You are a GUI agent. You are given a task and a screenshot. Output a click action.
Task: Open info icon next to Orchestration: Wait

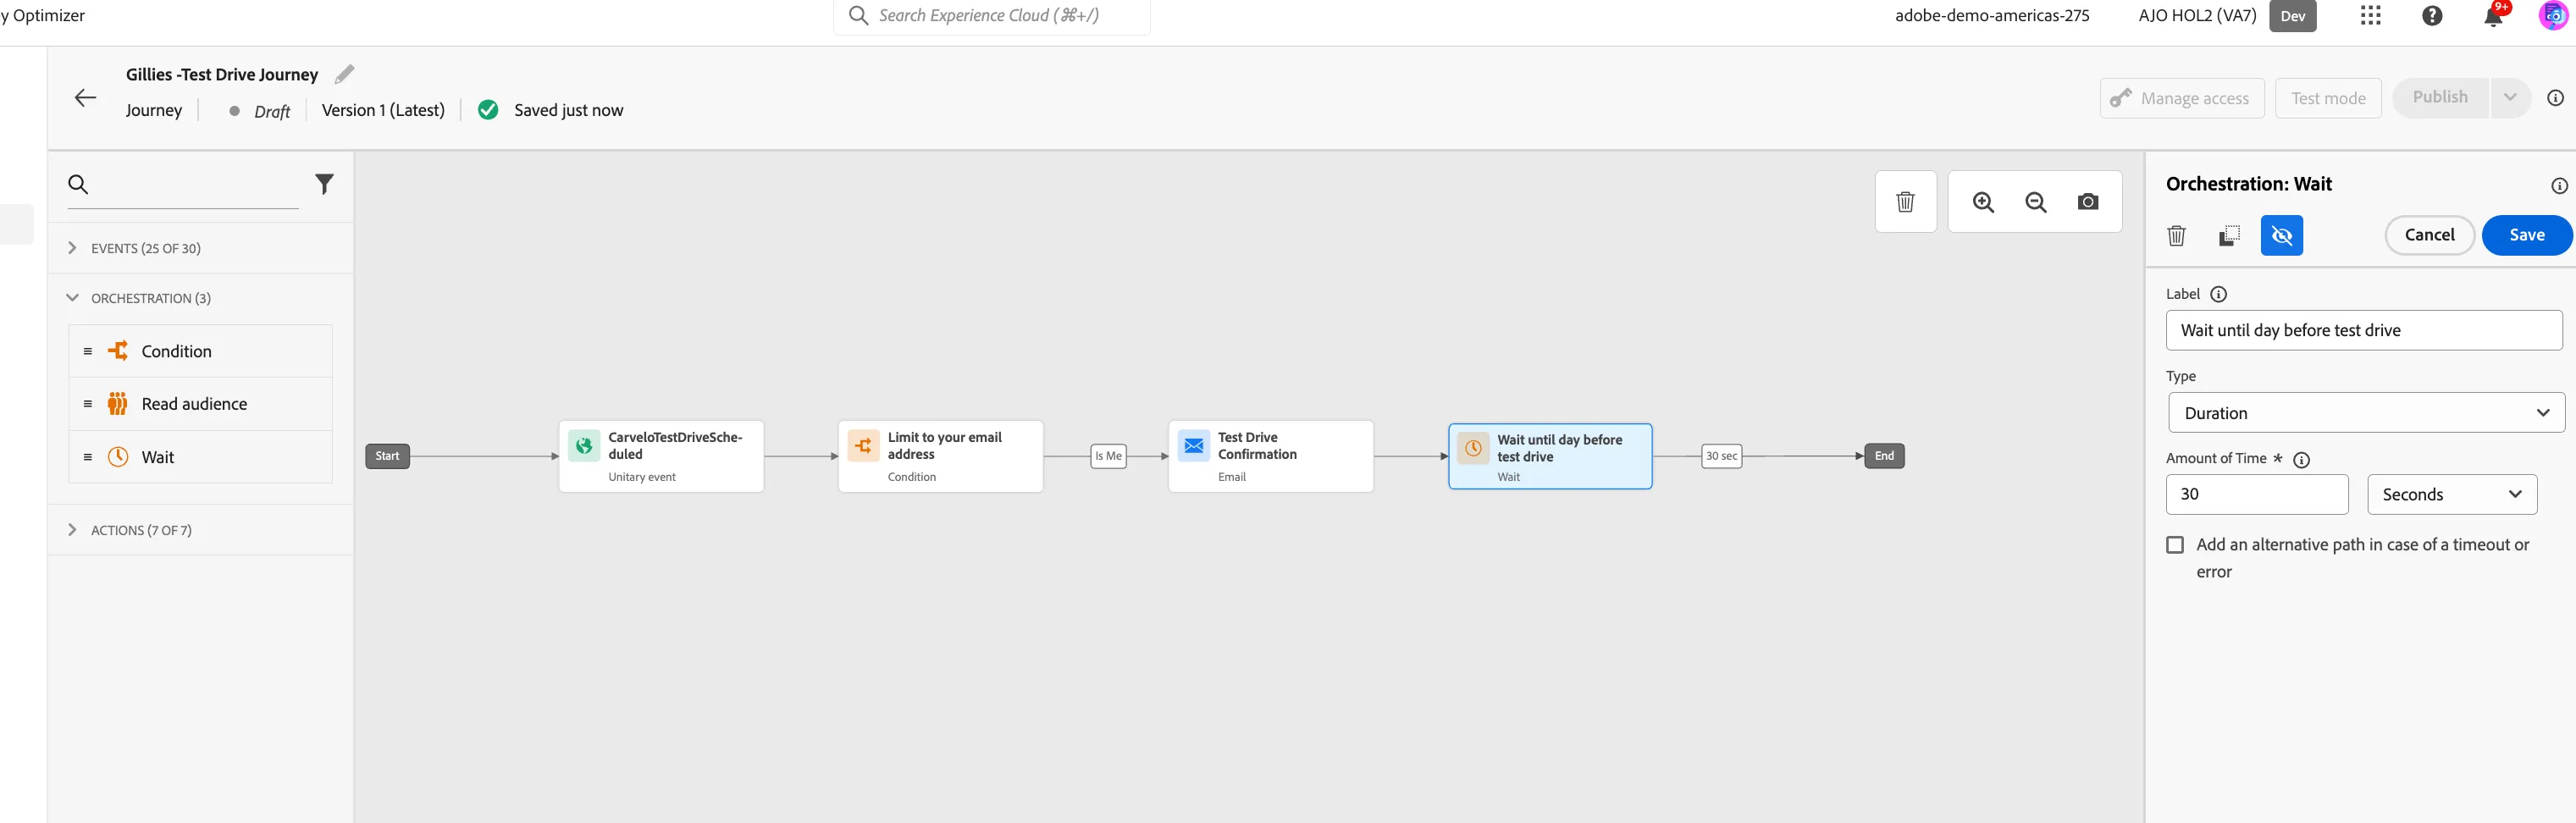pyautogui.click(x=2558, y=186)
